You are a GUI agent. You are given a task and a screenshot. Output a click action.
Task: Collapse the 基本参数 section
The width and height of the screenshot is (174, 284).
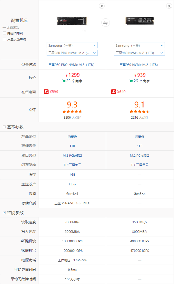pos(4,127)
